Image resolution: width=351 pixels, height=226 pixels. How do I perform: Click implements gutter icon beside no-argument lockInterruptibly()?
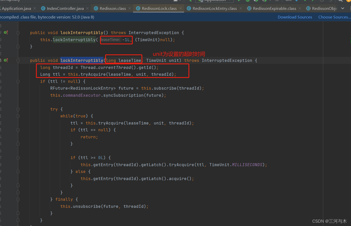tap(6, 33)
